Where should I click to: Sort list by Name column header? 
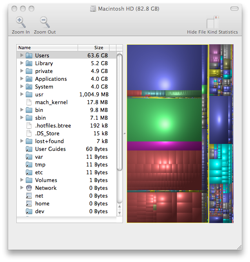pyautogui.click(x=47, y=48)
